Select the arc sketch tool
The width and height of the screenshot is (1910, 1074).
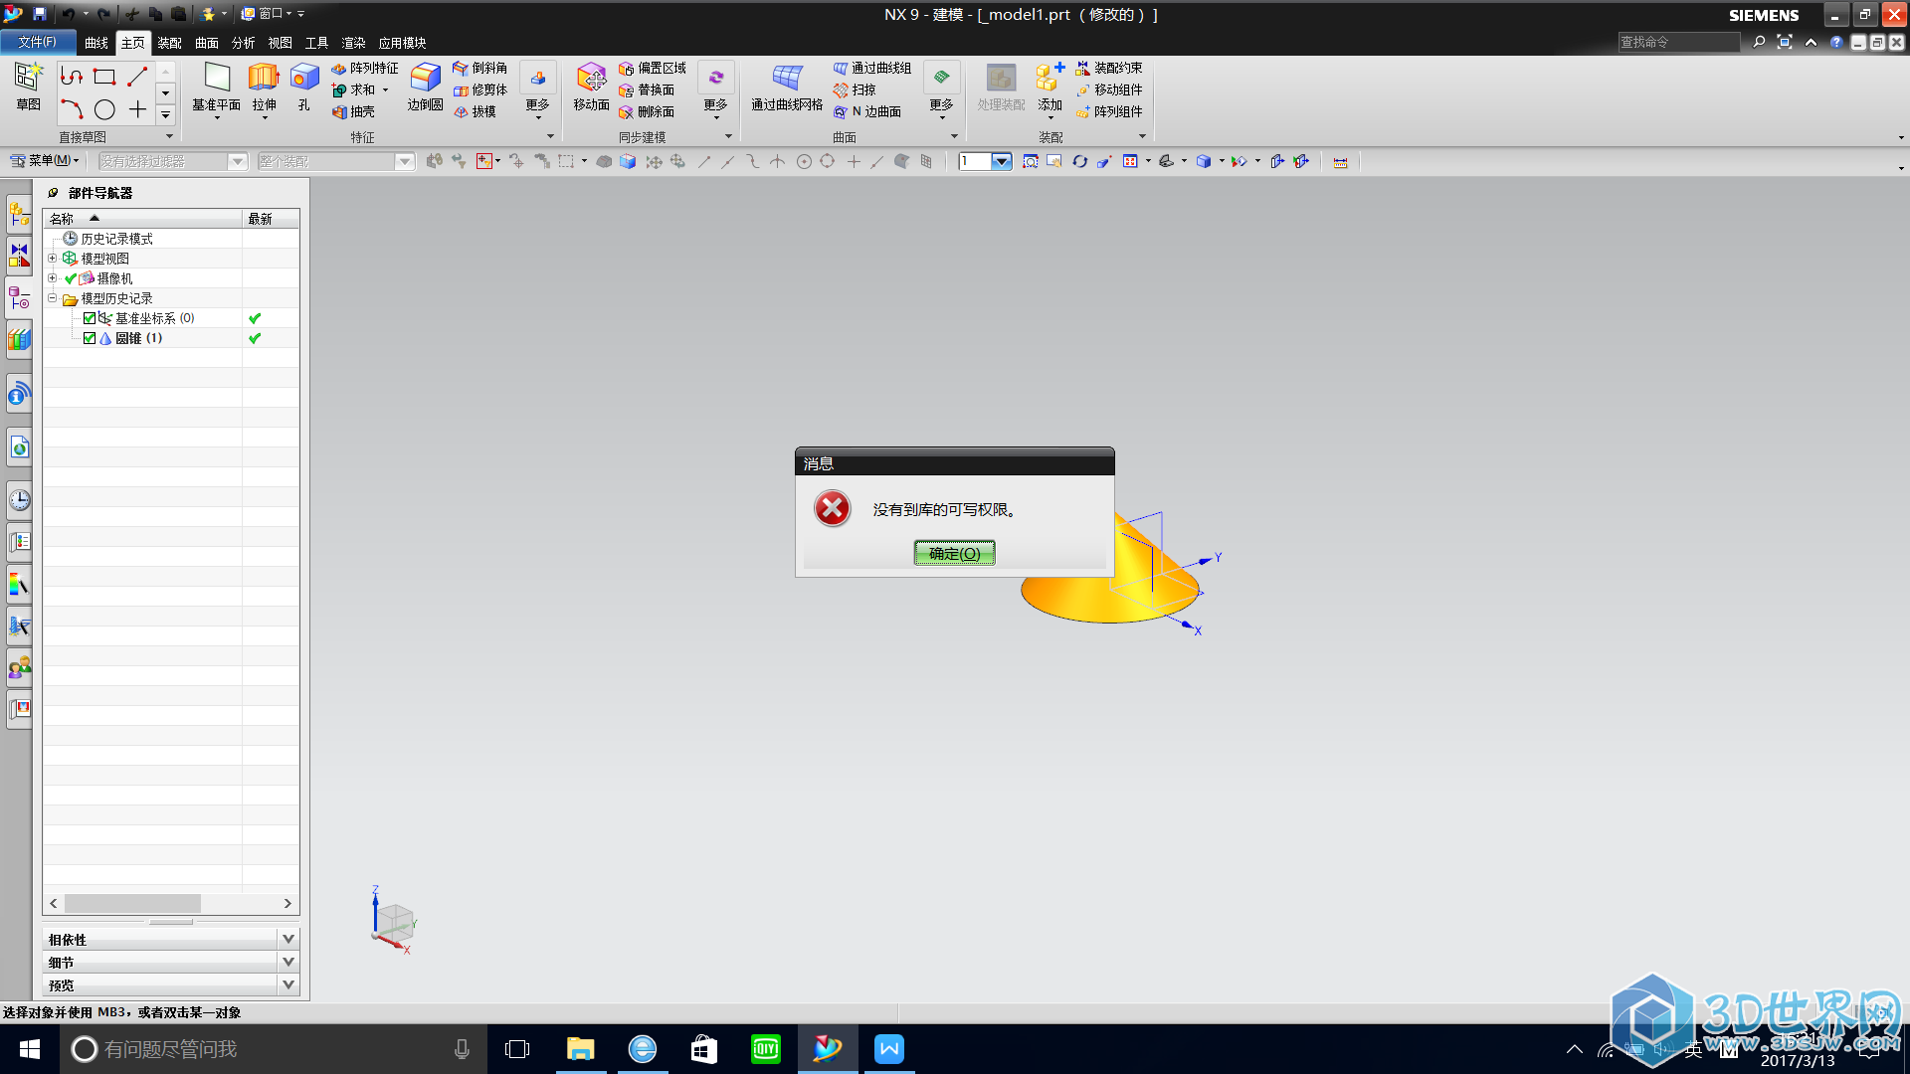pyautogui.click(x=72, y=109)
